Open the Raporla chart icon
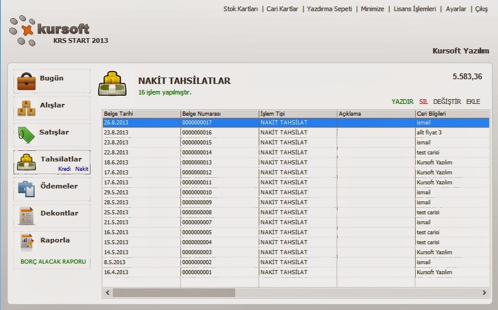This screenshot has height=310, width=498. pos(26,243)
